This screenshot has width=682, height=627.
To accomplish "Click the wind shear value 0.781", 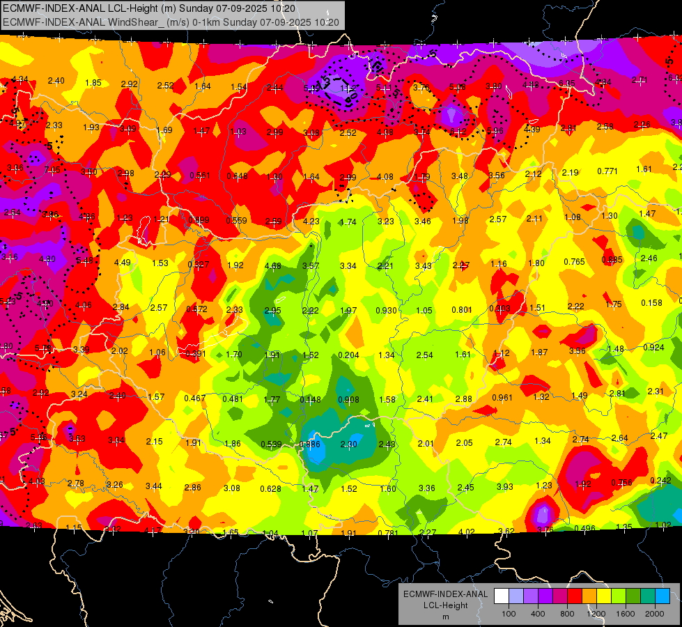I will click(x=388, y=534).
